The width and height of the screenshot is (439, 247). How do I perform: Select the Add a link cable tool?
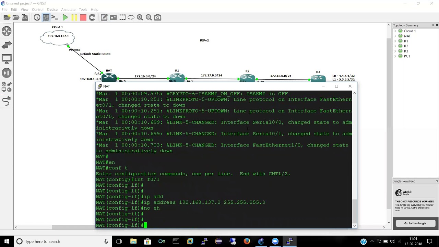point(7,101)
